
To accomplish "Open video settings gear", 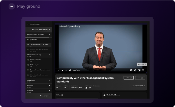I will [135, 70].
